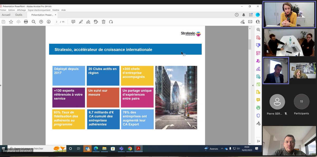Image resolution: width=317 pixels, height=157 pixels.
Task: Rotate the page clockwise
Action: (x=111, y=22)
